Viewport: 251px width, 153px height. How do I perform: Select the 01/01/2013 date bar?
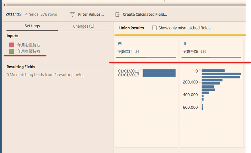(159, 75)
